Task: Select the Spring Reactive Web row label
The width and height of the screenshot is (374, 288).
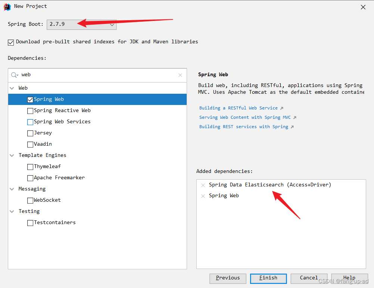Action: [62, 111]
